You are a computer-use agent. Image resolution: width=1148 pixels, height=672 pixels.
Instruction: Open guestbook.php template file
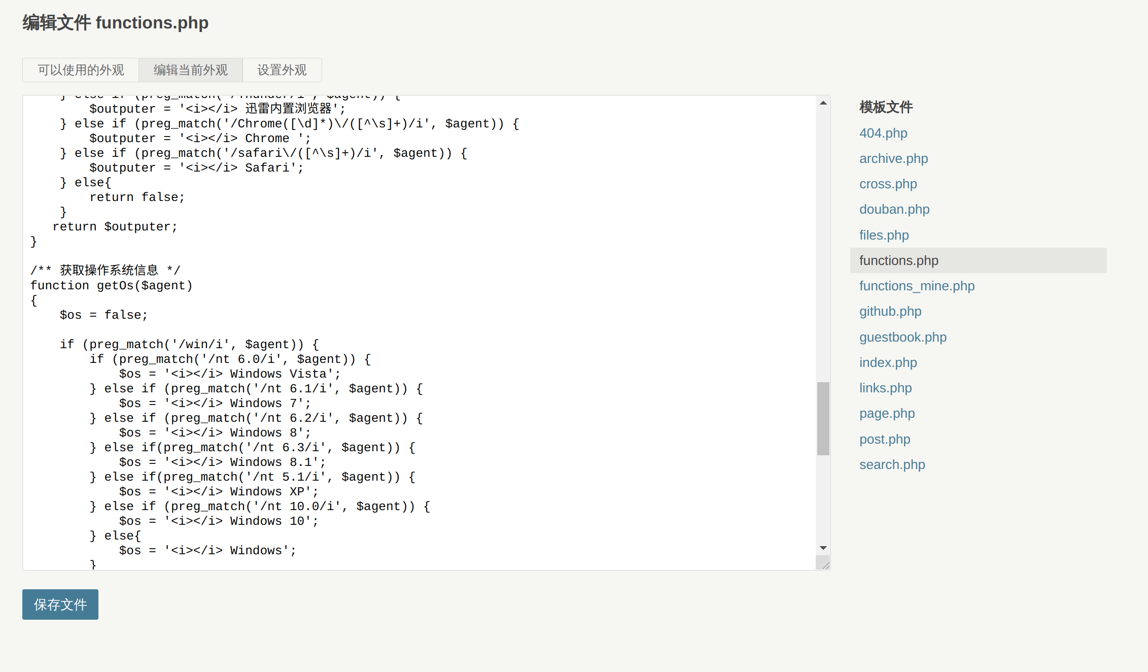903,337
